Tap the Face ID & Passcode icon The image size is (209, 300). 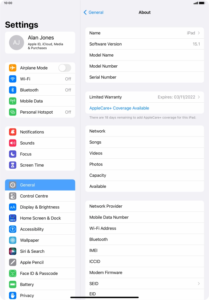click(13, 273)
